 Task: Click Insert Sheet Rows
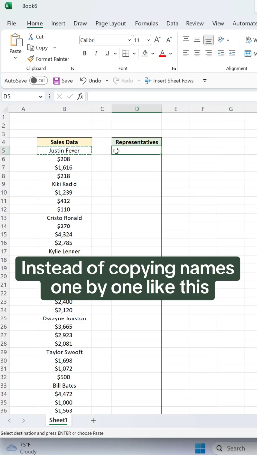coord(169,81)
